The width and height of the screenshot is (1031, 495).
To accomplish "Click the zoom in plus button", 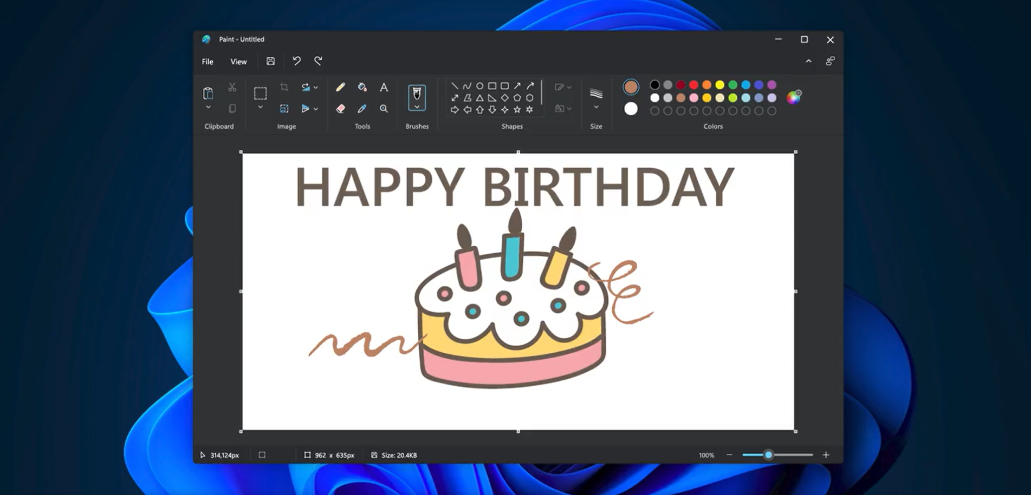I will click(826, 455).
